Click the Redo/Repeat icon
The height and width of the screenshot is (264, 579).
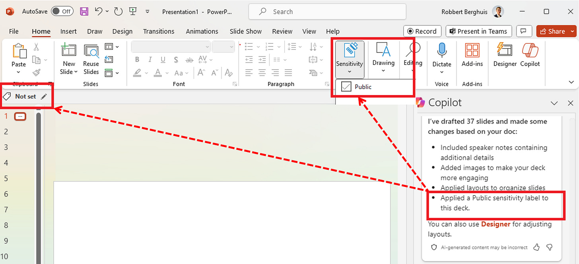click(x=118, y=12)
